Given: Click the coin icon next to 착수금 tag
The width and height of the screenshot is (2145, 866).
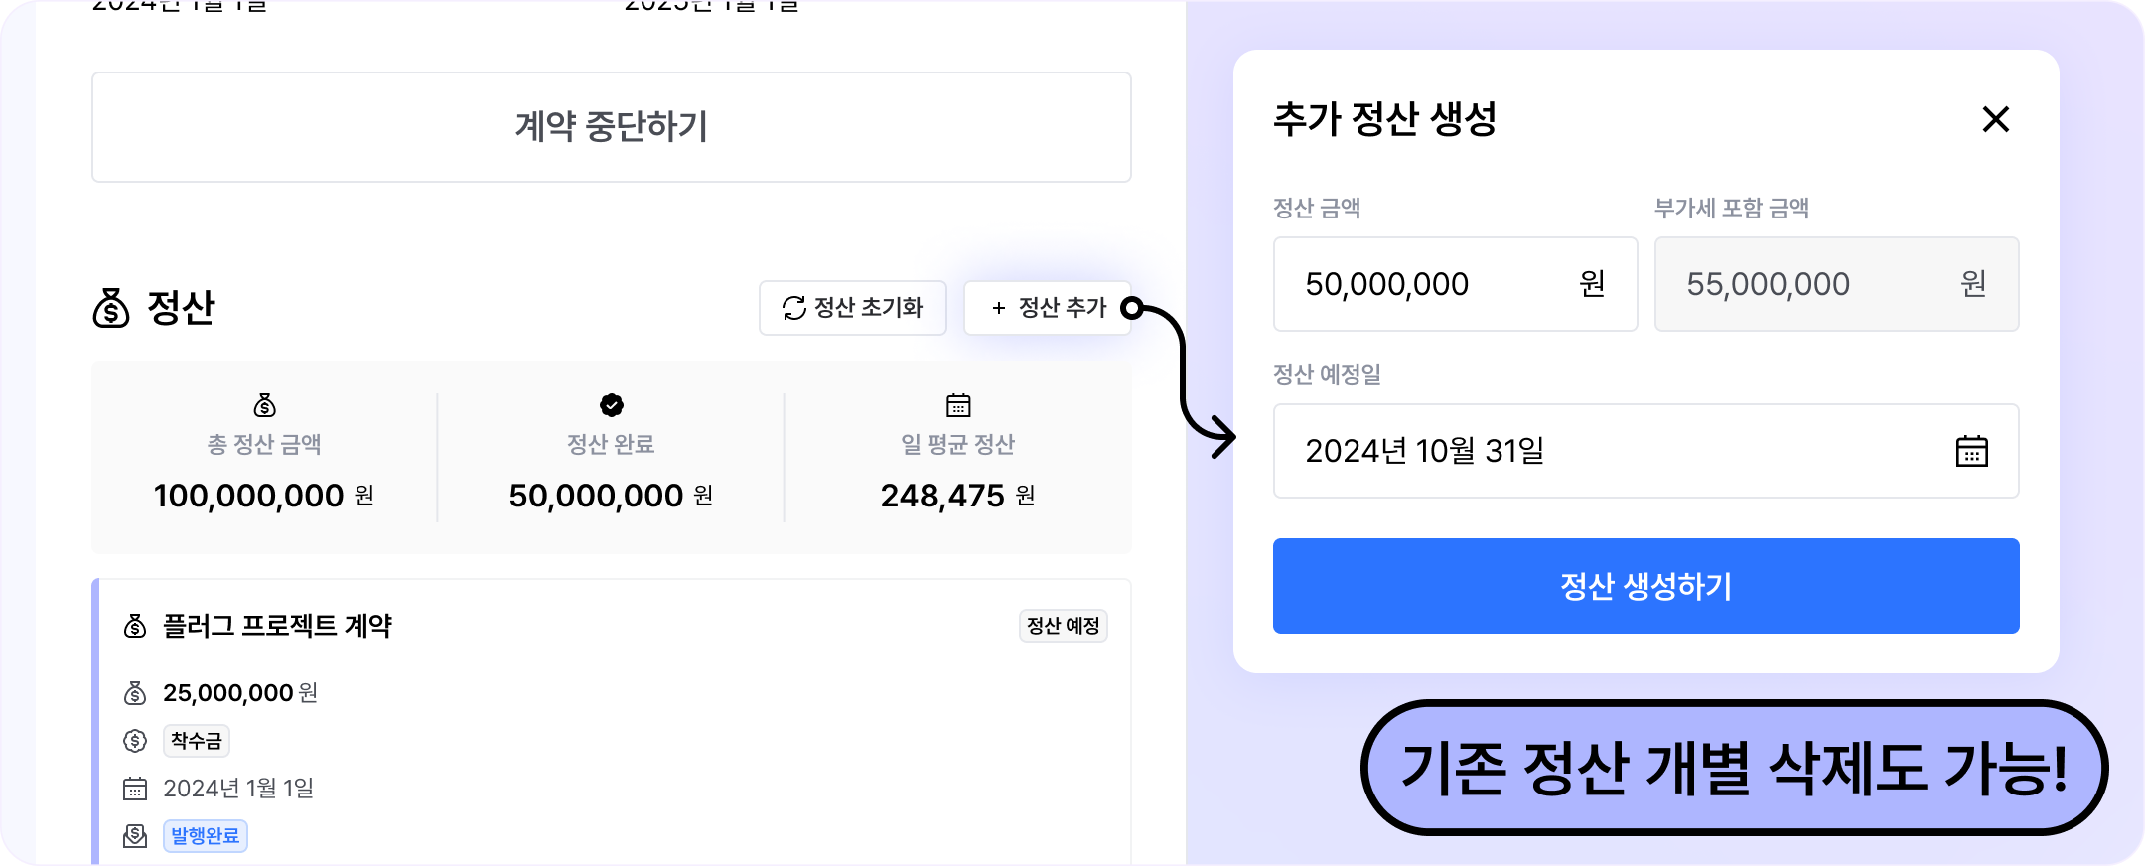Looking at the screenshot, I should coord(135,741).
